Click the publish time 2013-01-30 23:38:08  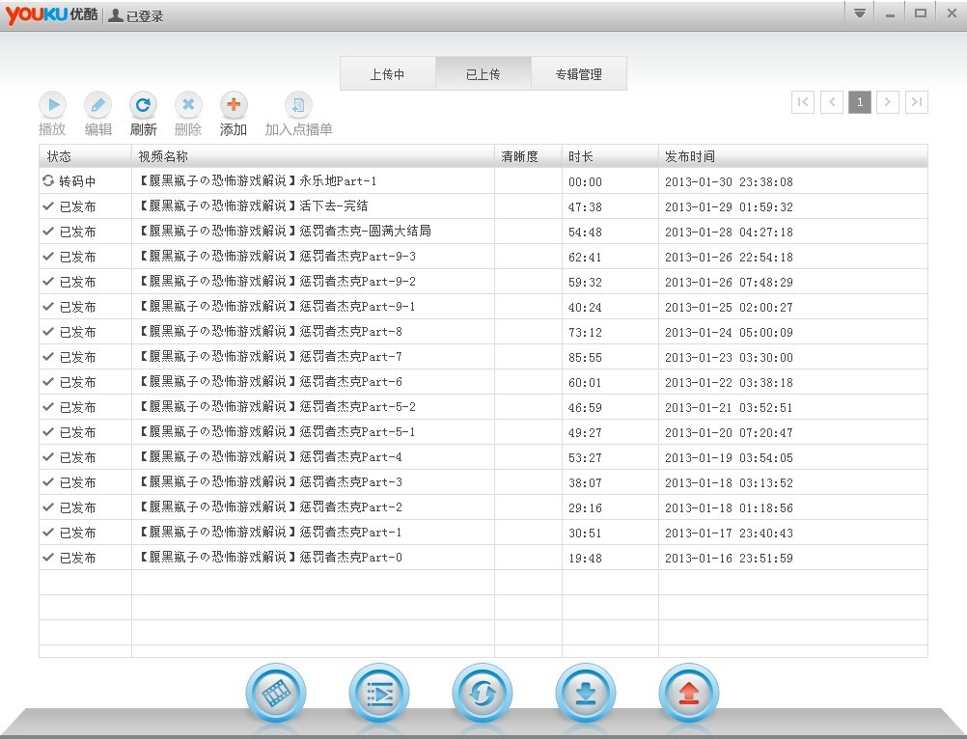click(729, 181)
